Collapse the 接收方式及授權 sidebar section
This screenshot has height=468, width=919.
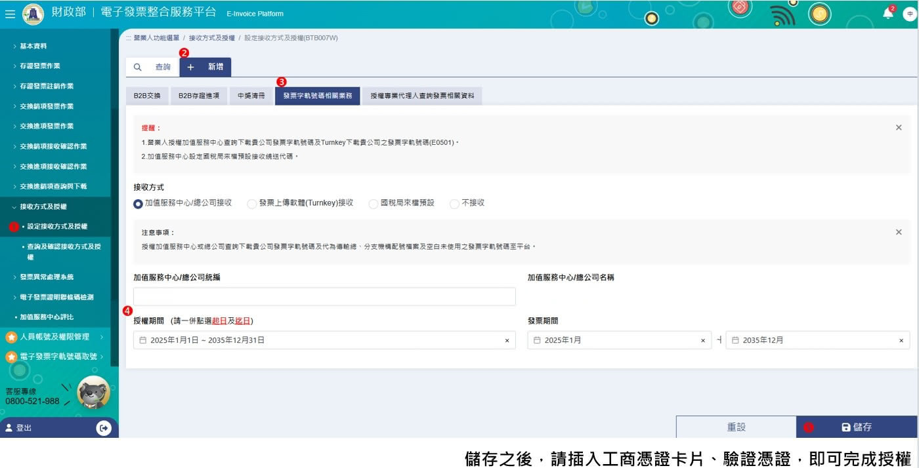43,206
